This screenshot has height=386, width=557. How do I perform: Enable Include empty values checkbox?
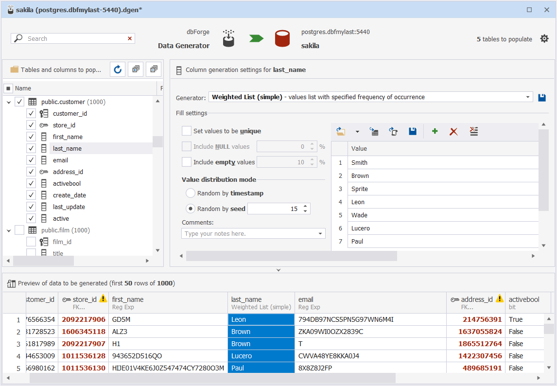coord(187,162)
